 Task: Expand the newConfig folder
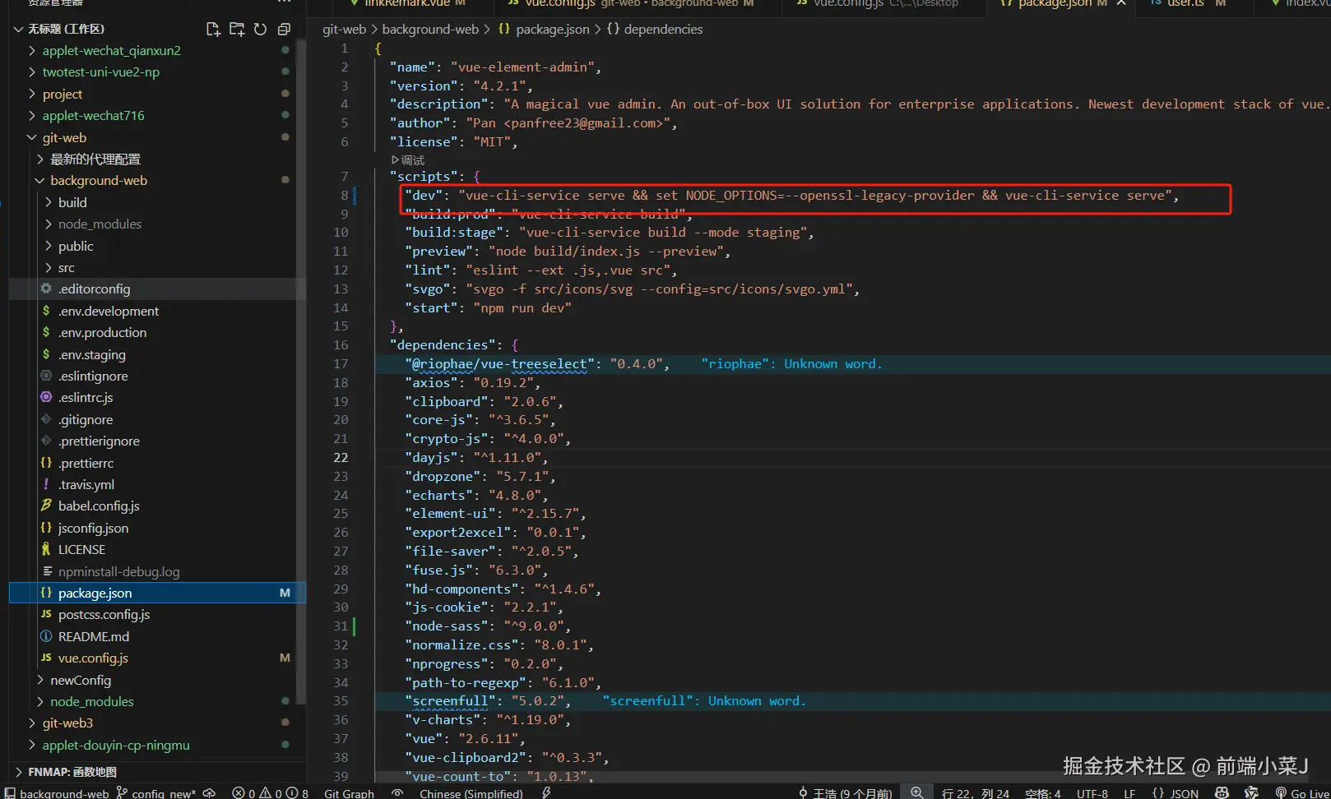(80, 680)
